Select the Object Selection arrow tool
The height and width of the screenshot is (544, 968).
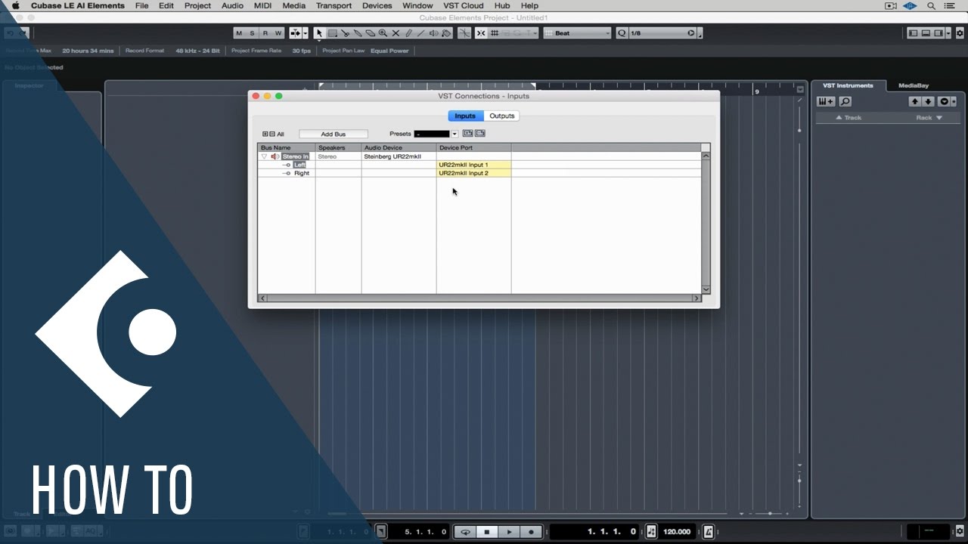point(319,33)
